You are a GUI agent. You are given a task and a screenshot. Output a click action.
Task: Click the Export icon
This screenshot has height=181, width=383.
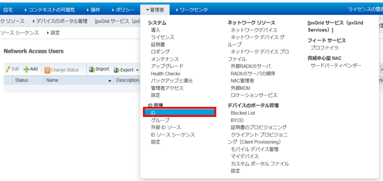coord(116,70)
